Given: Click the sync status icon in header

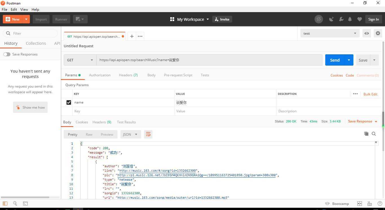Looking at the screenshot, I should tap(319, 19).
